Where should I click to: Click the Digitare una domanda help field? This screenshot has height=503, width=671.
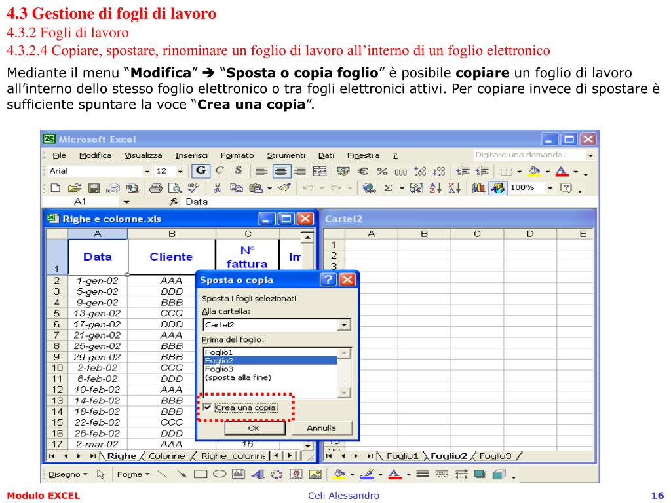click(x=529, y=155)
